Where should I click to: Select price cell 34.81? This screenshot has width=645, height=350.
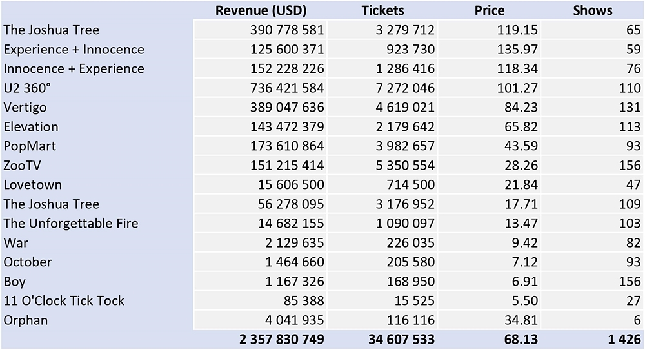[489, 320]
